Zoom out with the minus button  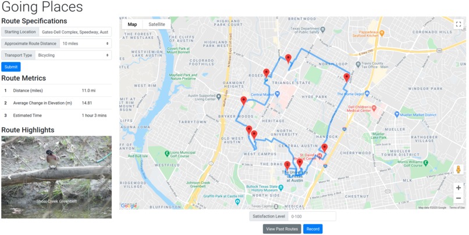tap(458, 198)
